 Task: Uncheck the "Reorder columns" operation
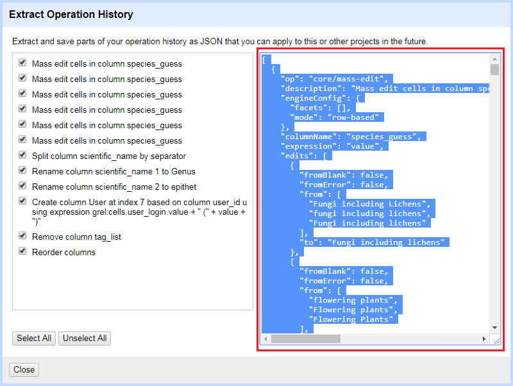[22, 251]
